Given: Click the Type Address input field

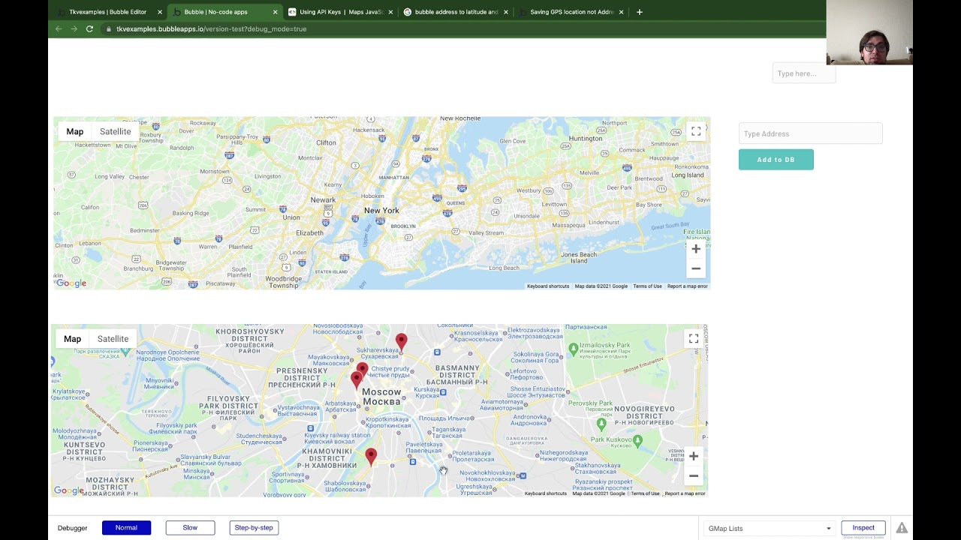Looking at the screenshot, I should tap(810, 133).
